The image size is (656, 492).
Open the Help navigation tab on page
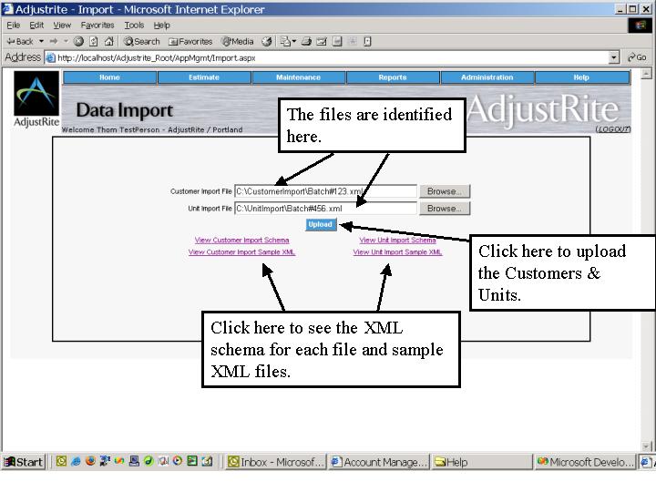point(581,77)
